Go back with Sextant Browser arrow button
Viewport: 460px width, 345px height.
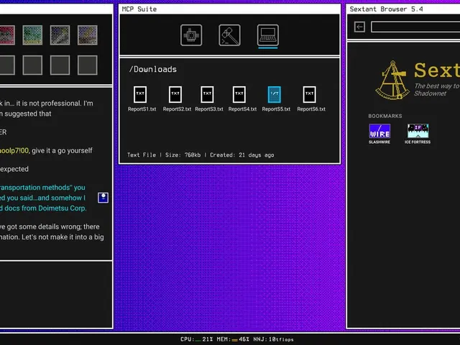coord(359,27)
